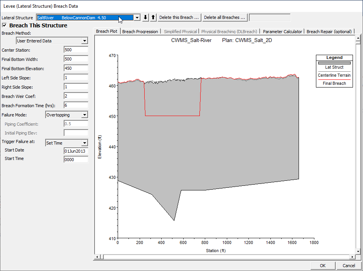This screenshot has height=271, width=363.
Task: Open the Failure Mode dropdown
Action: 84,115
